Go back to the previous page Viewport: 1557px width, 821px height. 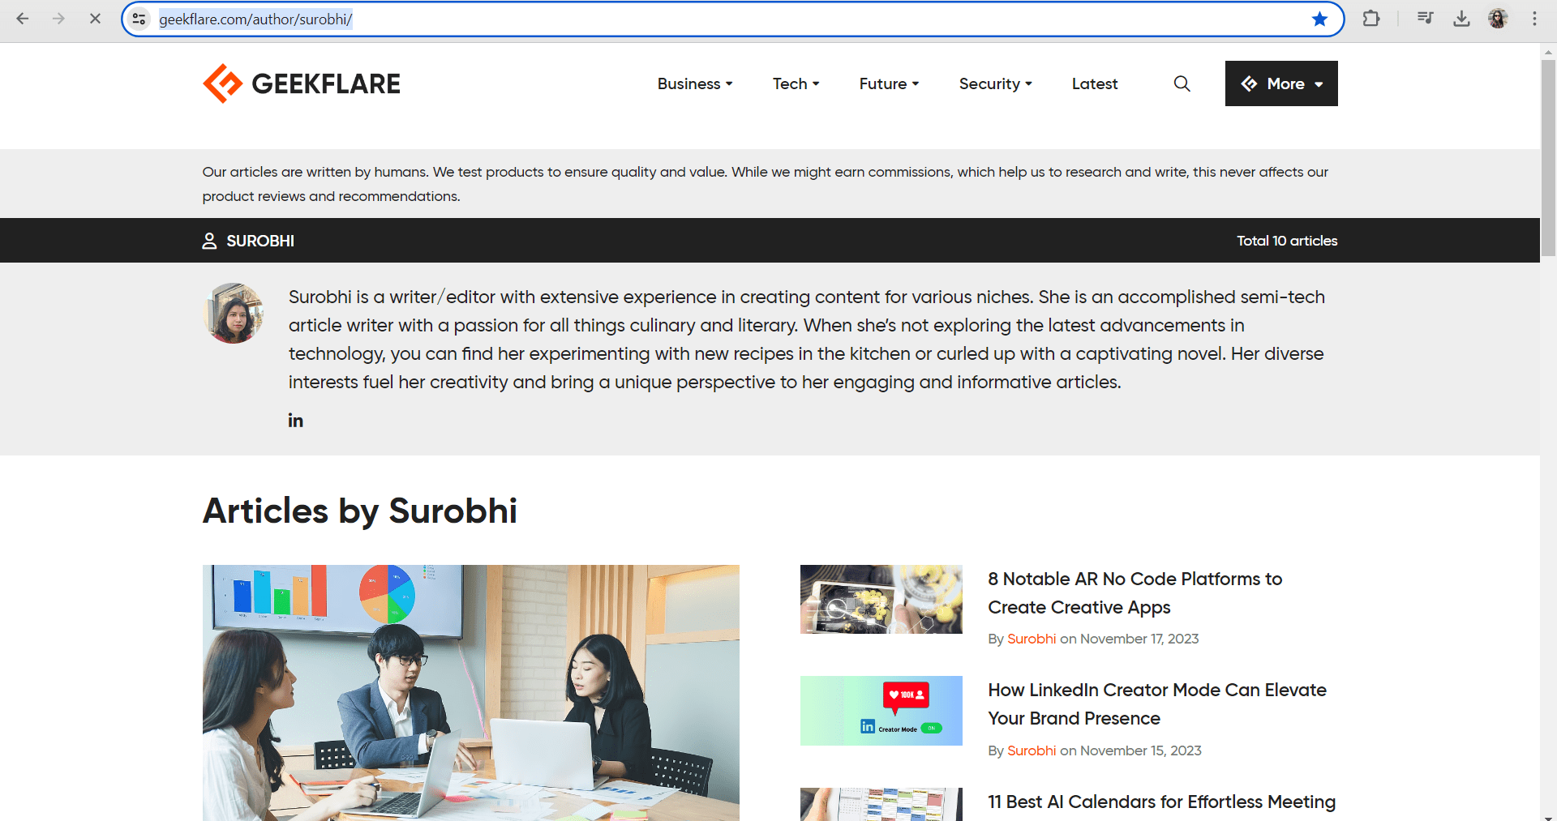tap(23, 19)
